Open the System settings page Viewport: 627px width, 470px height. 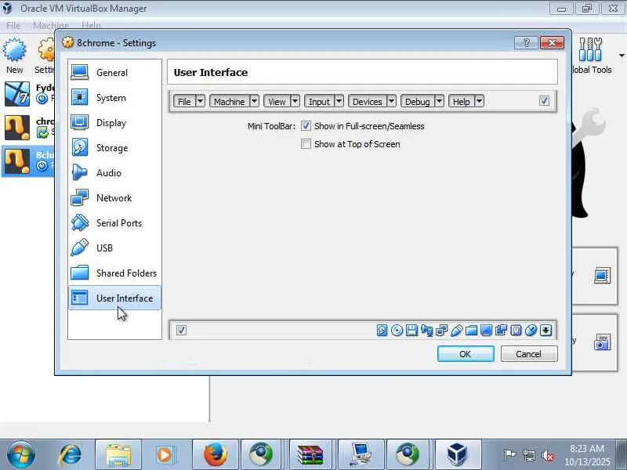[114, 98]
